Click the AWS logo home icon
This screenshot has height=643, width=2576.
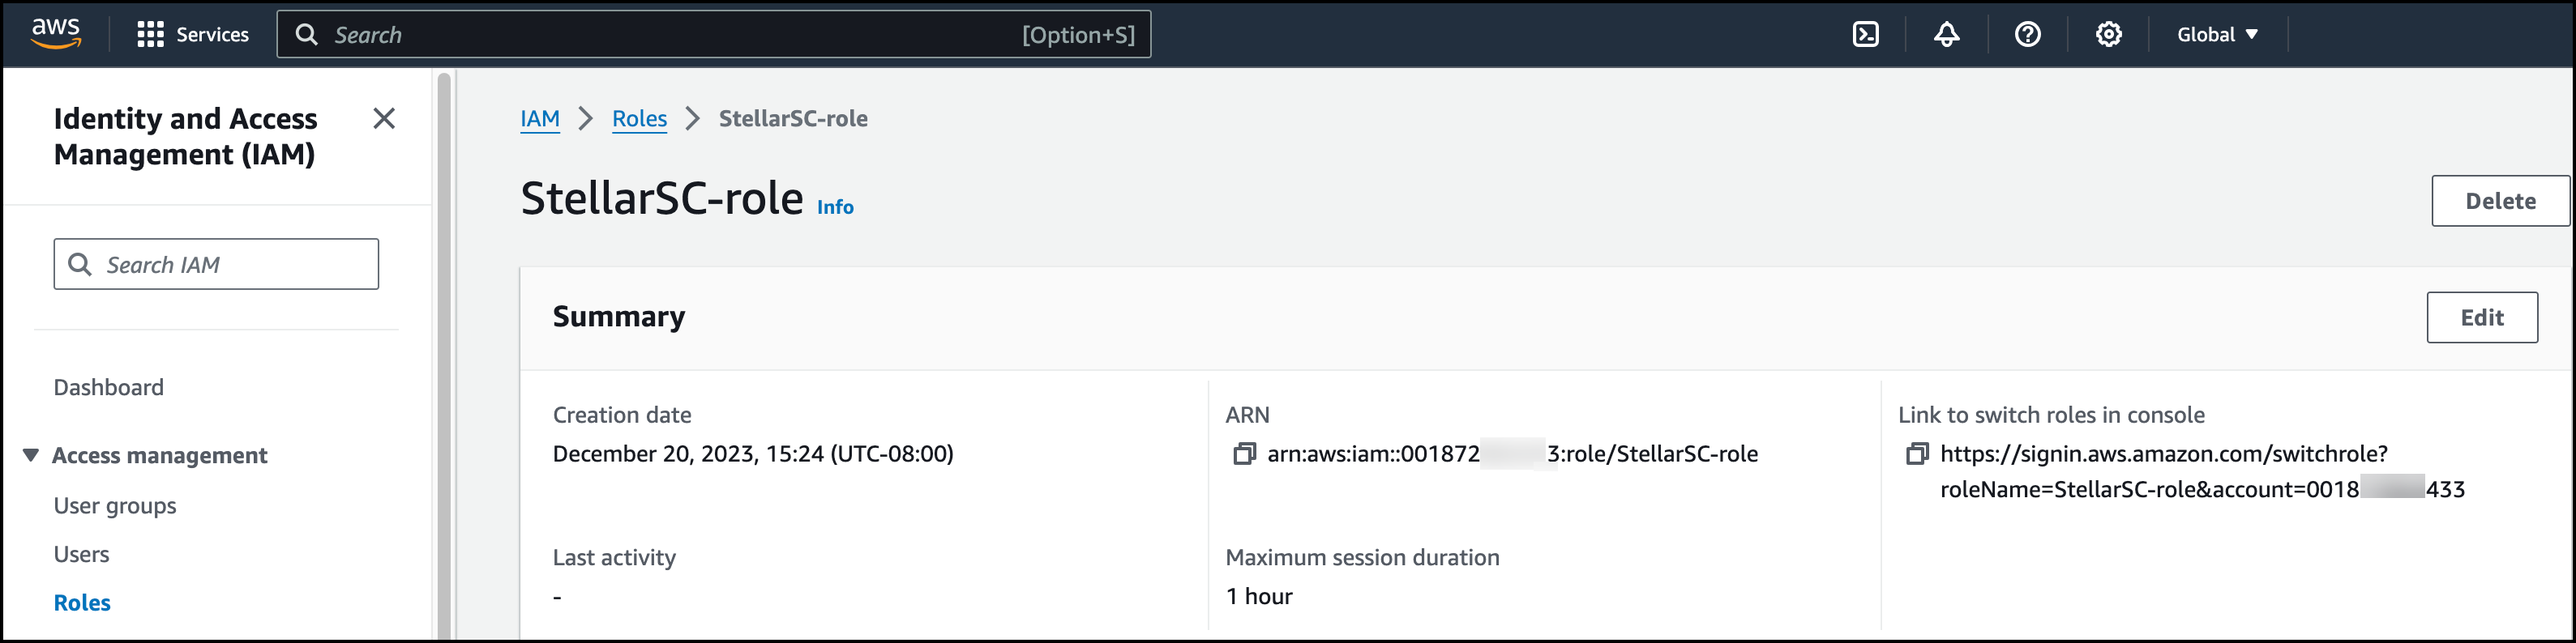(x=56, y=33)
